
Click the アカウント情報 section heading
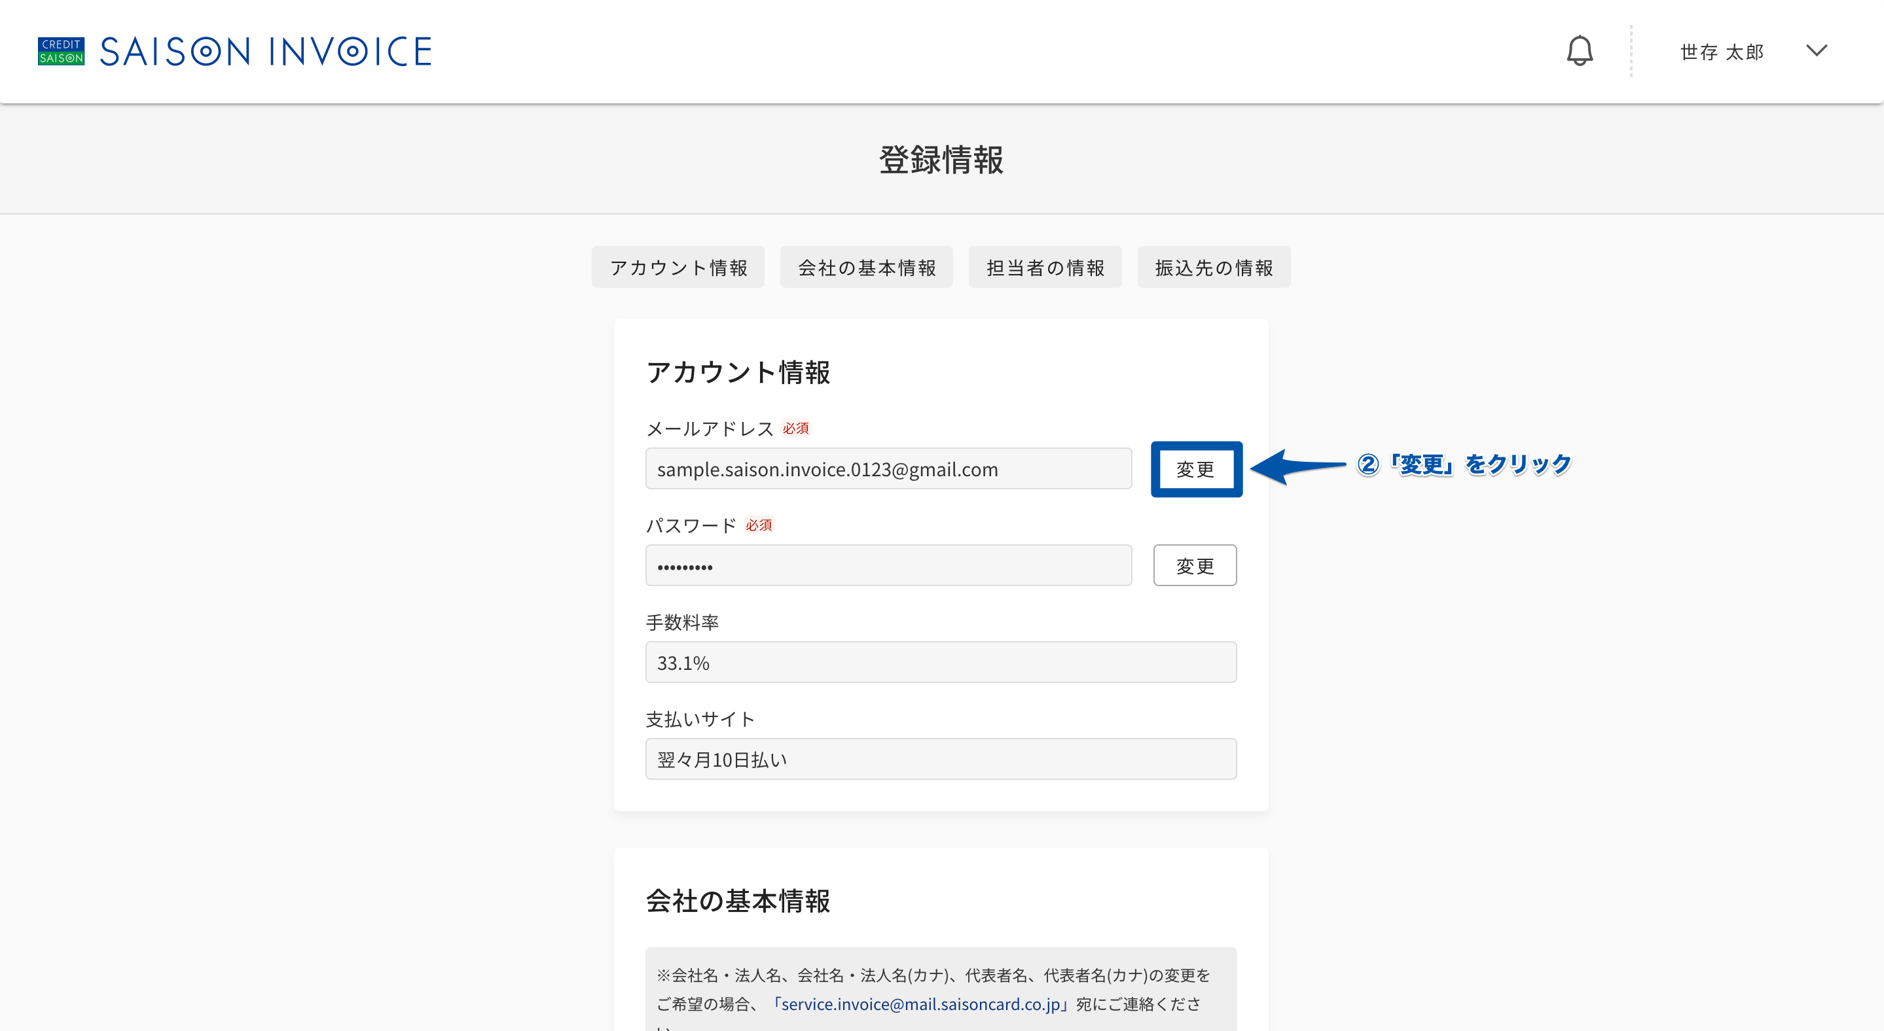coord(738,373)
